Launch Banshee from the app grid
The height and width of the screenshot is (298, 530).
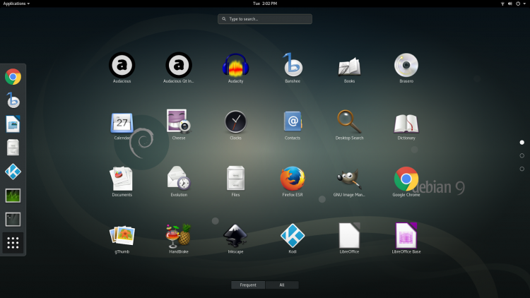293,68
